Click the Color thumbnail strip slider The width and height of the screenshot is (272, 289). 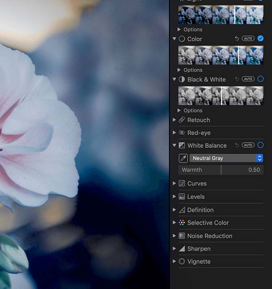221,55
